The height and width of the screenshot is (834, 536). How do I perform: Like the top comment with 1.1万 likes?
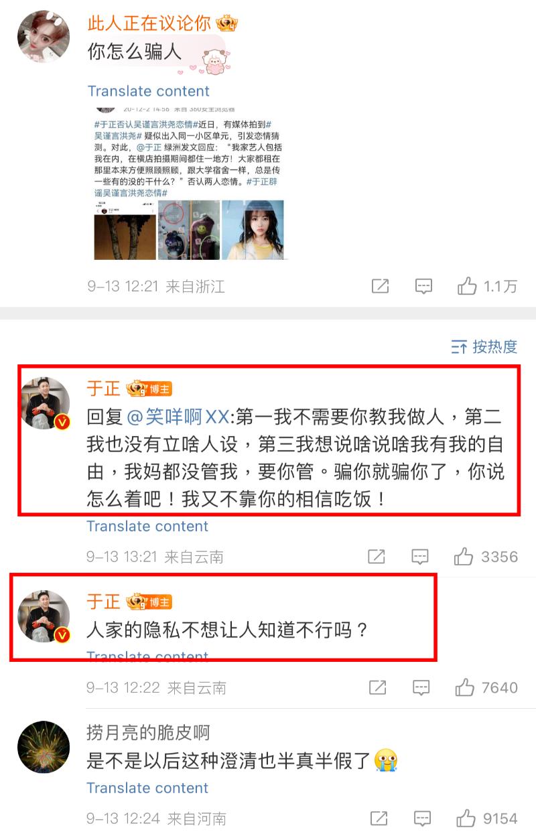[x=467, y=287]
